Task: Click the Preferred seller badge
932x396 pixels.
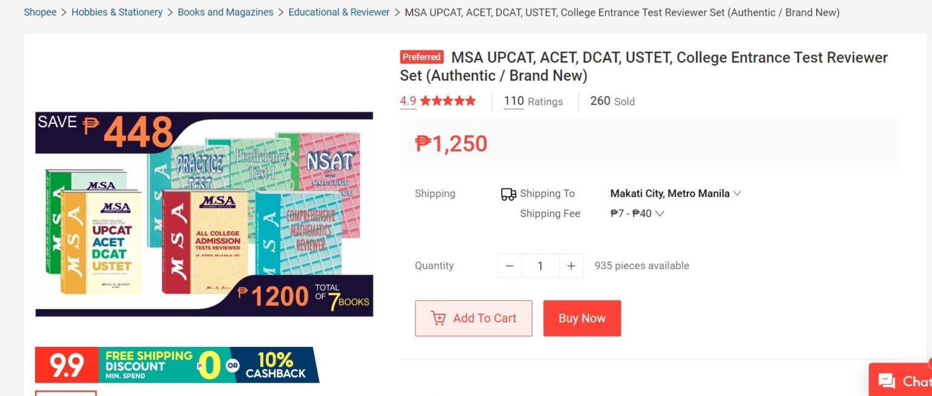Action: 421,56
